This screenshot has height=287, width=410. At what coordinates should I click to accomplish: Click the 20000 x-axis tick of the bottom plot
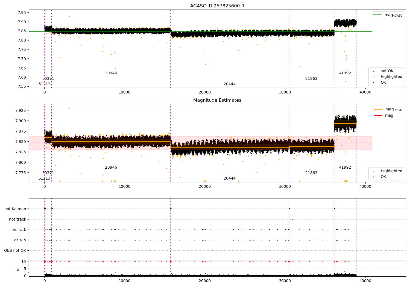tap(205, 281)
